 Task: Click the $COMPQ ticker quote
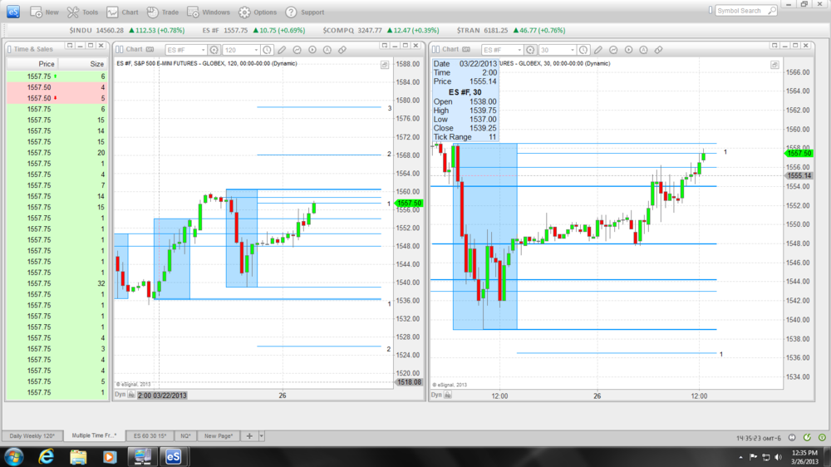coord(381,30)
